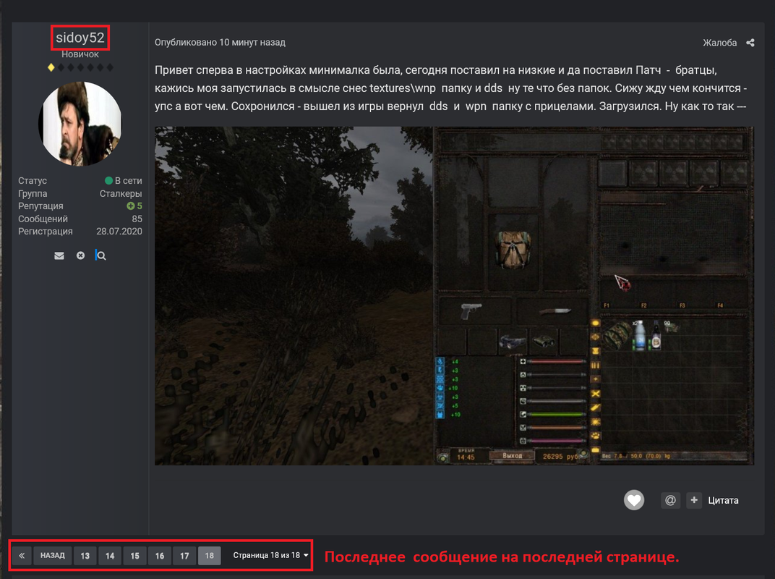Image resolution: width=775 pixels, height=579 pixels.
Task: Open the reputation plus 5 badge
Action: click(x=134, y=206)
